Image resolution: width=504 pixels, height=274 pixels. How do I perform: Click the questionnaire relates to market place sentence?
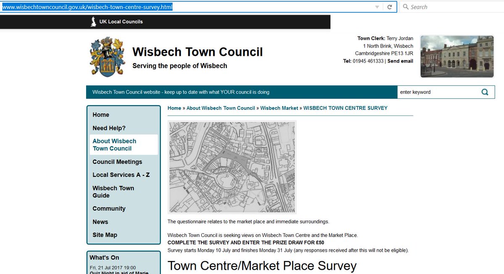coord(249,221)
